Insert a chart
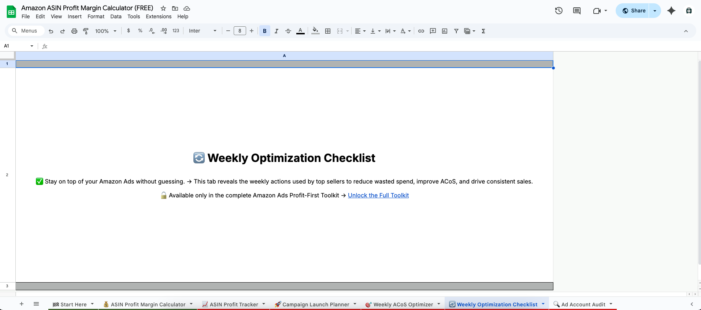This screenshot has width=701, height=310. coord(445,31)
